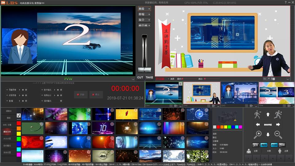
Task: Open the 擦除 transition dropdown
Action: pyautogui.click(x=144, y=9)
